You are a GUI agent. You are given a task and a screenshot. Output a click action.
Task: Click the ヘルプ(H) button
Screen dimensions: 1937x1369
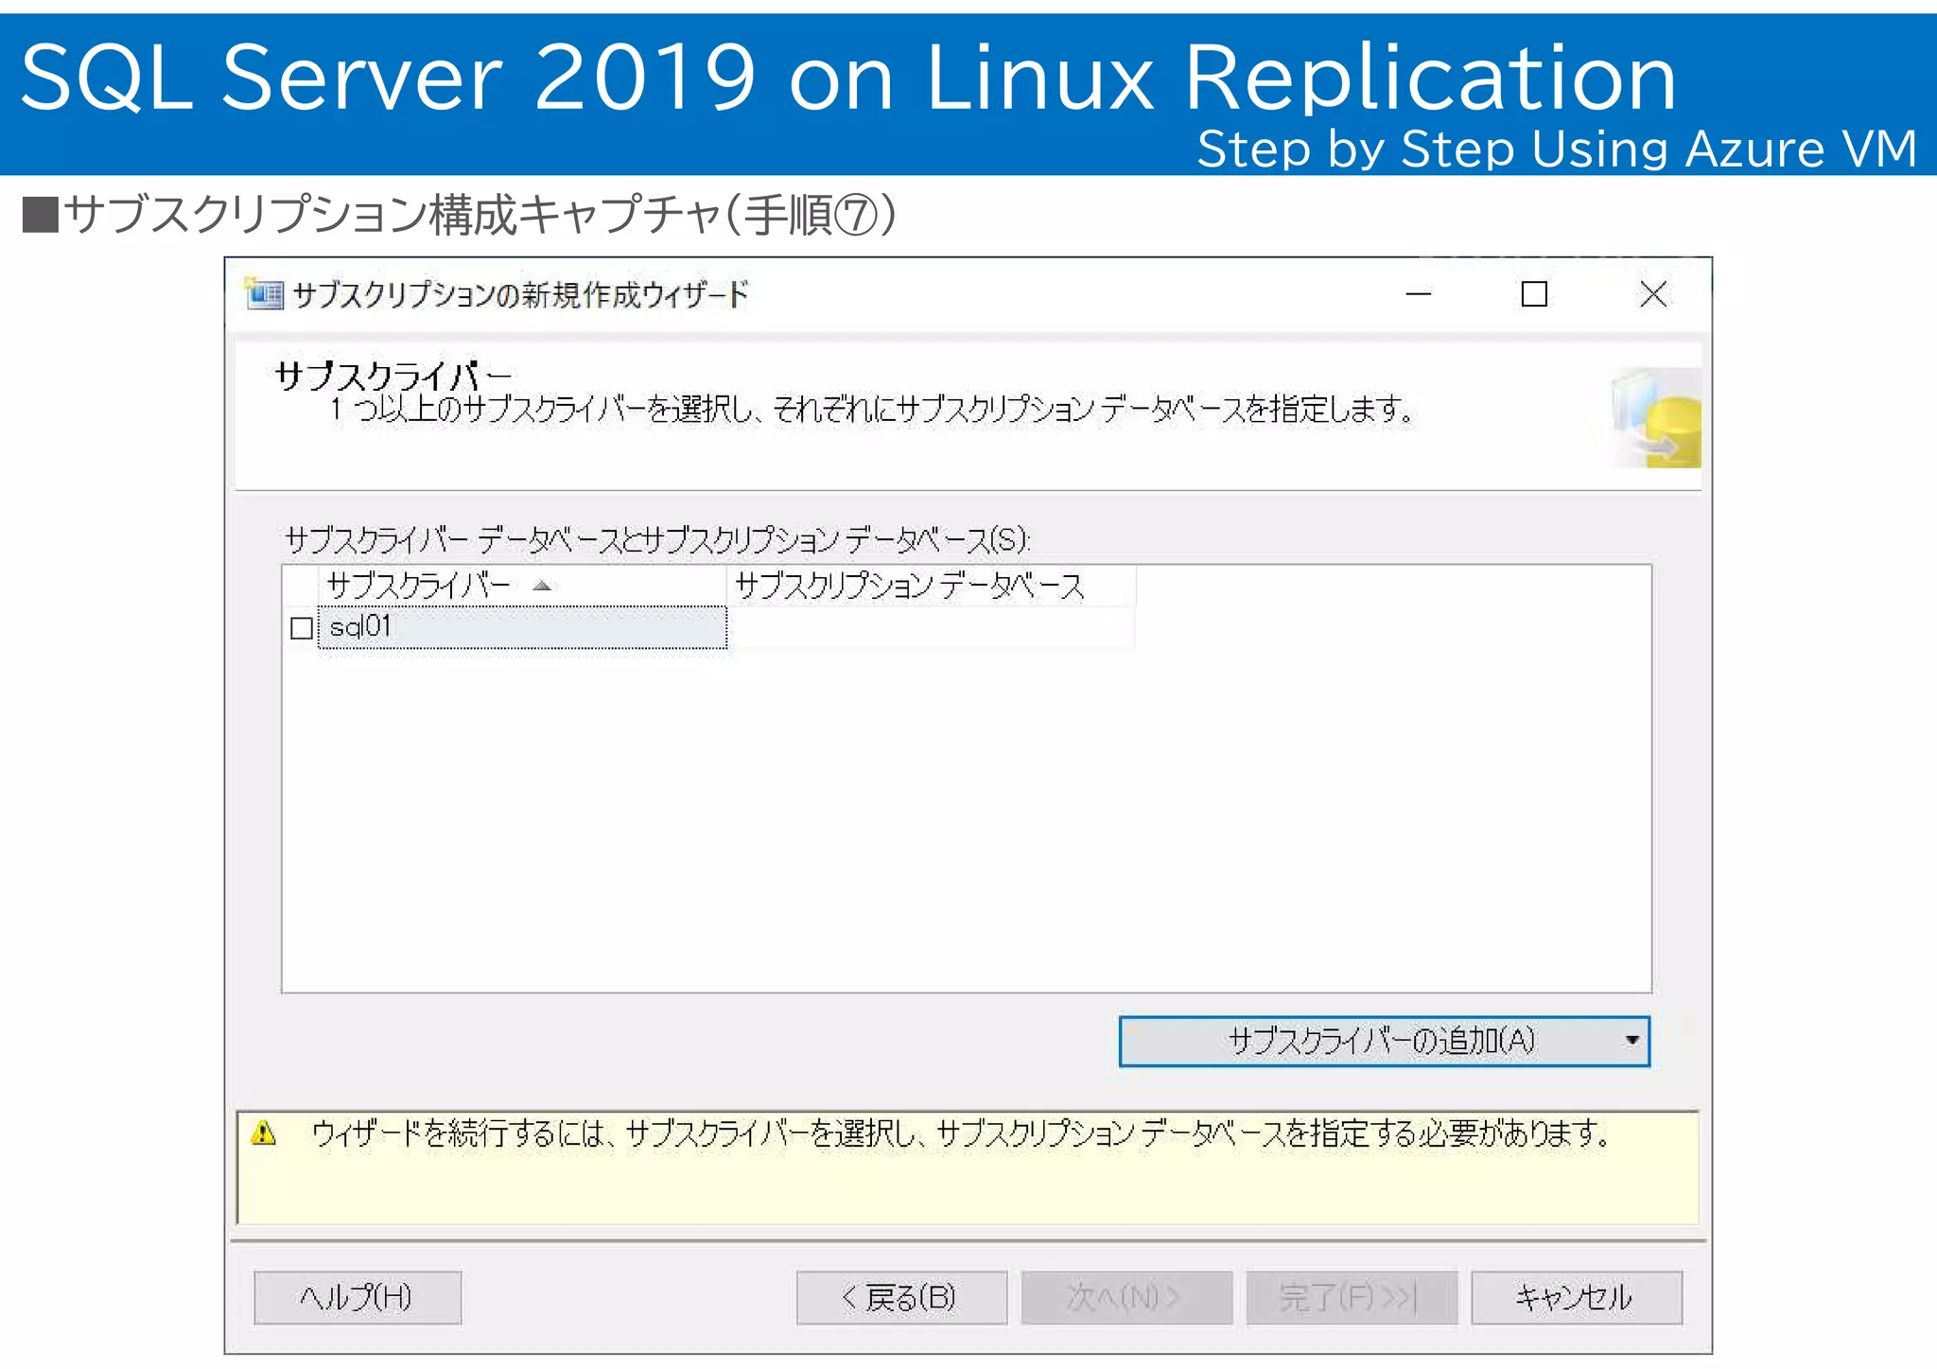pos(358,1297)
